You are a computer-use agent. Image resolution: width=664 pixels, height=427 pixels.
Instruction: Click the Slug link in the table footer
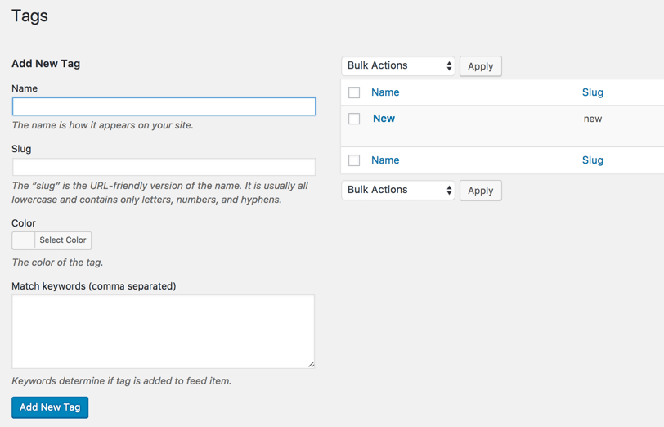click(593, 160)
